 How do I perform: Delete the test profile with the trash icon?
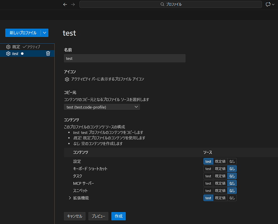click(48, 53)
